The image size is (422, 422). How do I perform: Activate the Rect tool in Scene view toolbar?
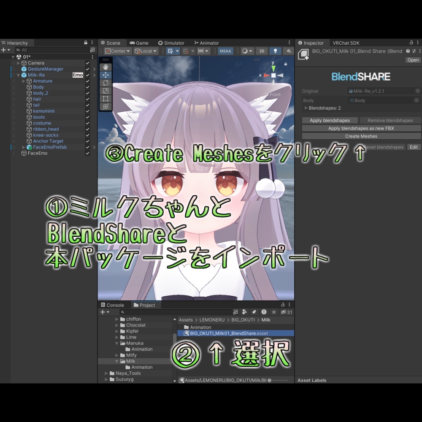(105, 98)
